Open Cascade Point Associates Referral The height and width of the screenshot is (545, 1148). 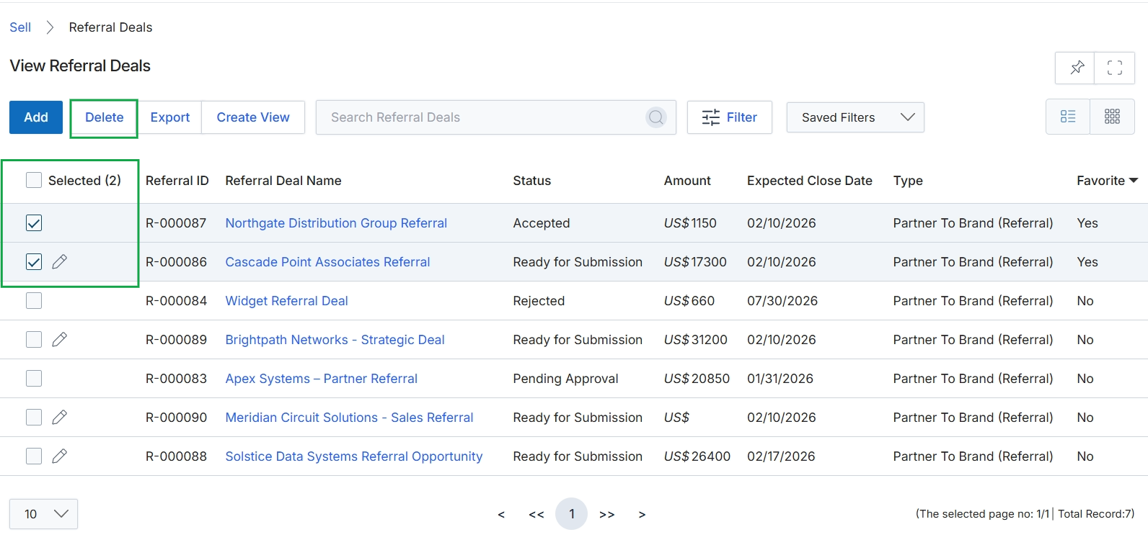[327, 262]
